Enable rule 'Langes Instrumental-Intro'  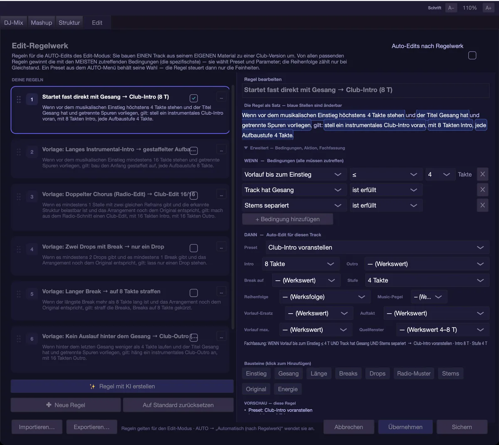pyautogui.click(x=194, y=151)
